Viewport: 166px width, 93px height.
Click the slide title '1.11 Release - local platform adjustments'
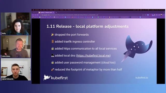[88, 26]
